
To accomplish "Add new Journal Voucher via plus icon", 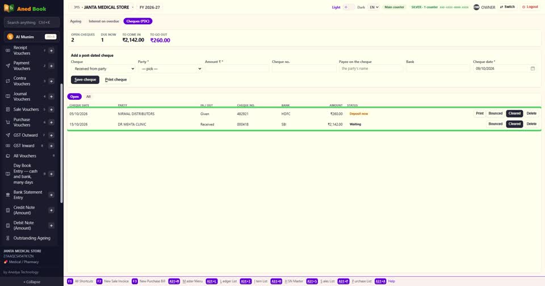I will pos(51,96).
